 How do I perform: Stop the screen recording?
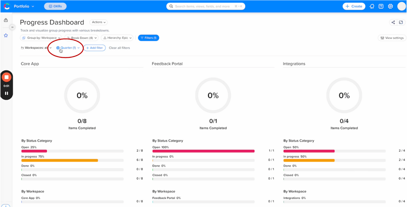6,77
